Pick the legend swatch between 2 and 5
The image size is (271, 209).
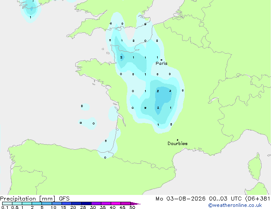(37, 203)
